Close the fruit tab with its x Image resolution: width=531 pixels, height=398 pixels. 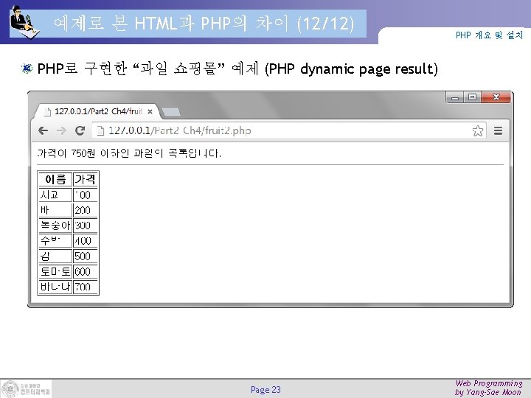150,111
